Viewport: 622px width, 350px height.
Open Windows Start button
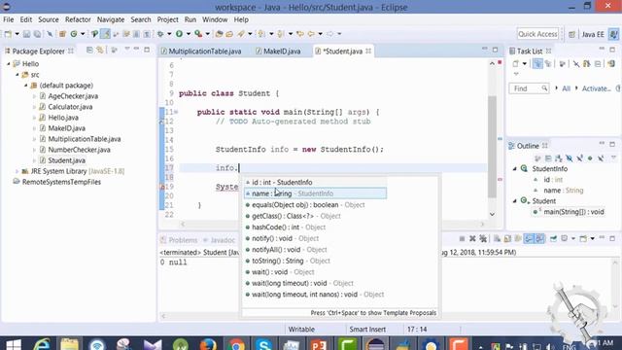[x=14, y=344]
